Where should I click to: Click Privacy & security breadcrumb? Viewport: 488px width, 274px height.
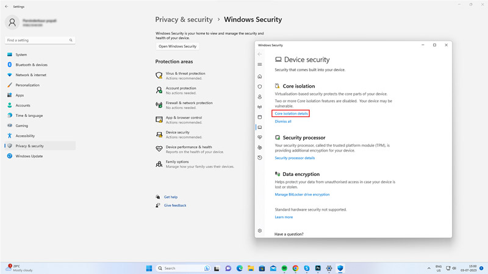click(x=184, y=19)
